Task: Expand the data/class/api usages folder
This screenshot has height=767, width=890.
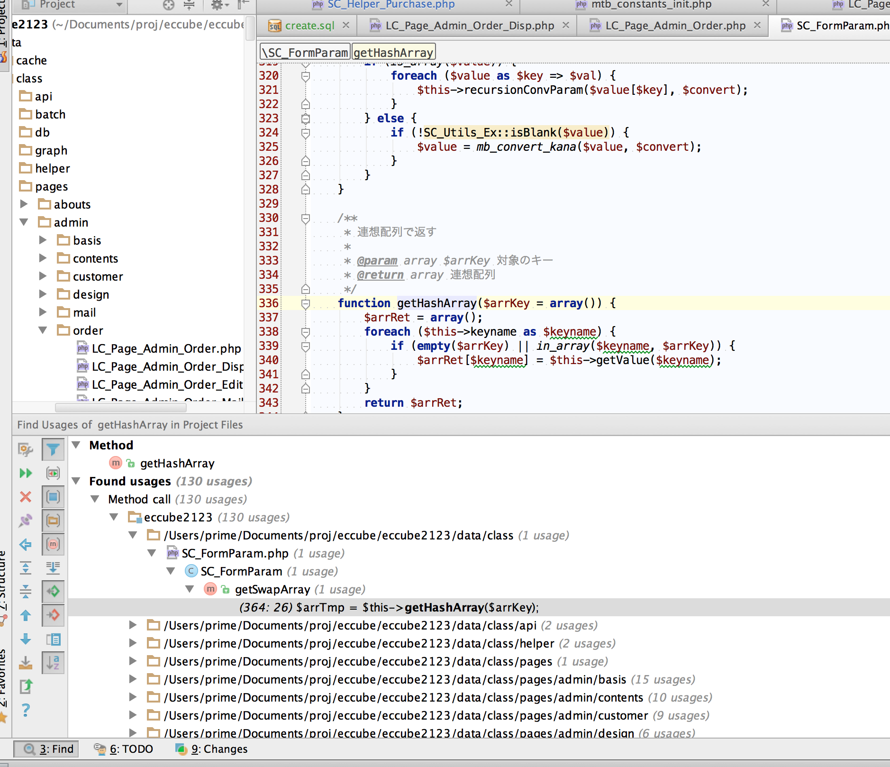Action: click(x=133, y=625)
